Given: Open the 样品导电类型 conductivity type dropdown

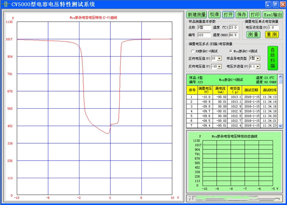Looking at the screenshot, I should (x=258, y=58).
